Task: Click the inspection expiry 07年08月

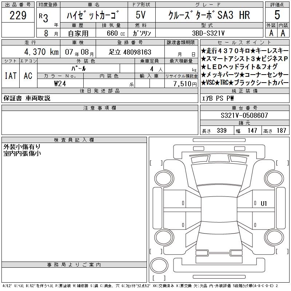Action: 79,52
